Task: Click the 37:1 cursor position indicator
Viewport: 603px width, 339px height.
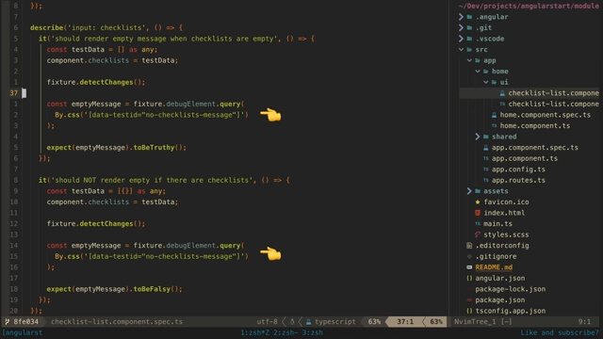Action: [405, 322]
